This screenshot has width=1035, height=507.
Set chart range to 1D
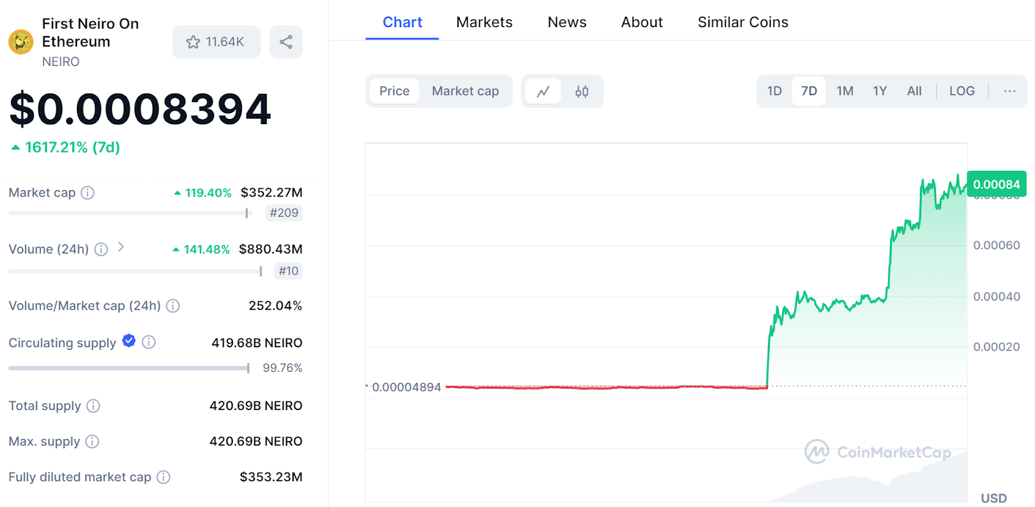(774, 91)
